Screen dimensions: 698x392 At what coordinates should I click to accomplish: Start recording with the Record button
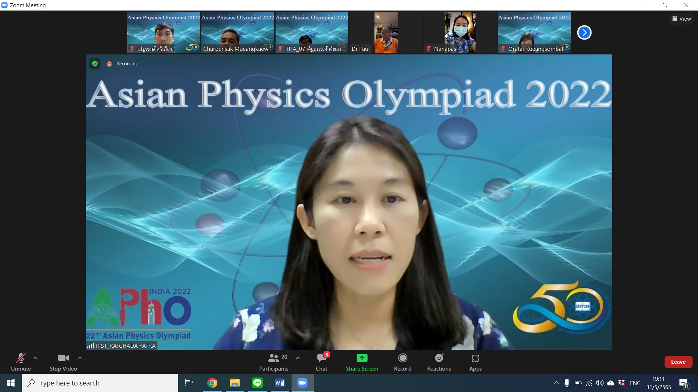(403, 362)
